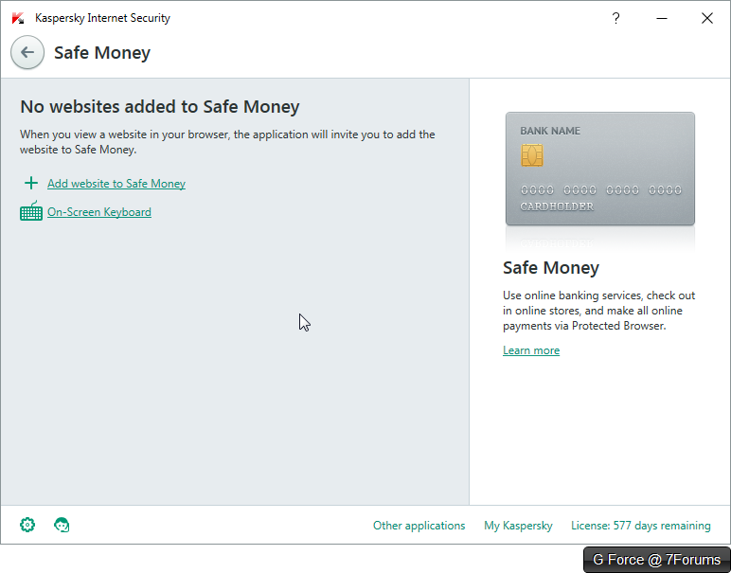
Task: Click the Safe Money heading in right panel
Action: pyautogui.click(x=550, y=268)
